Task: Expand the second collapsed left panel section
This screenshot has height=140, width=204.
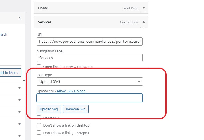Action: click(x=19, y=100)
